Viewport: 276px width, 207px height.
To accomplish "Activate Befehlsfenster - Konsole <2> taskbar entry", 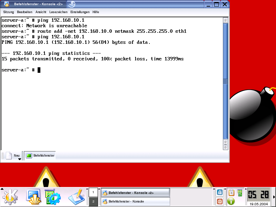I will 135,193.
